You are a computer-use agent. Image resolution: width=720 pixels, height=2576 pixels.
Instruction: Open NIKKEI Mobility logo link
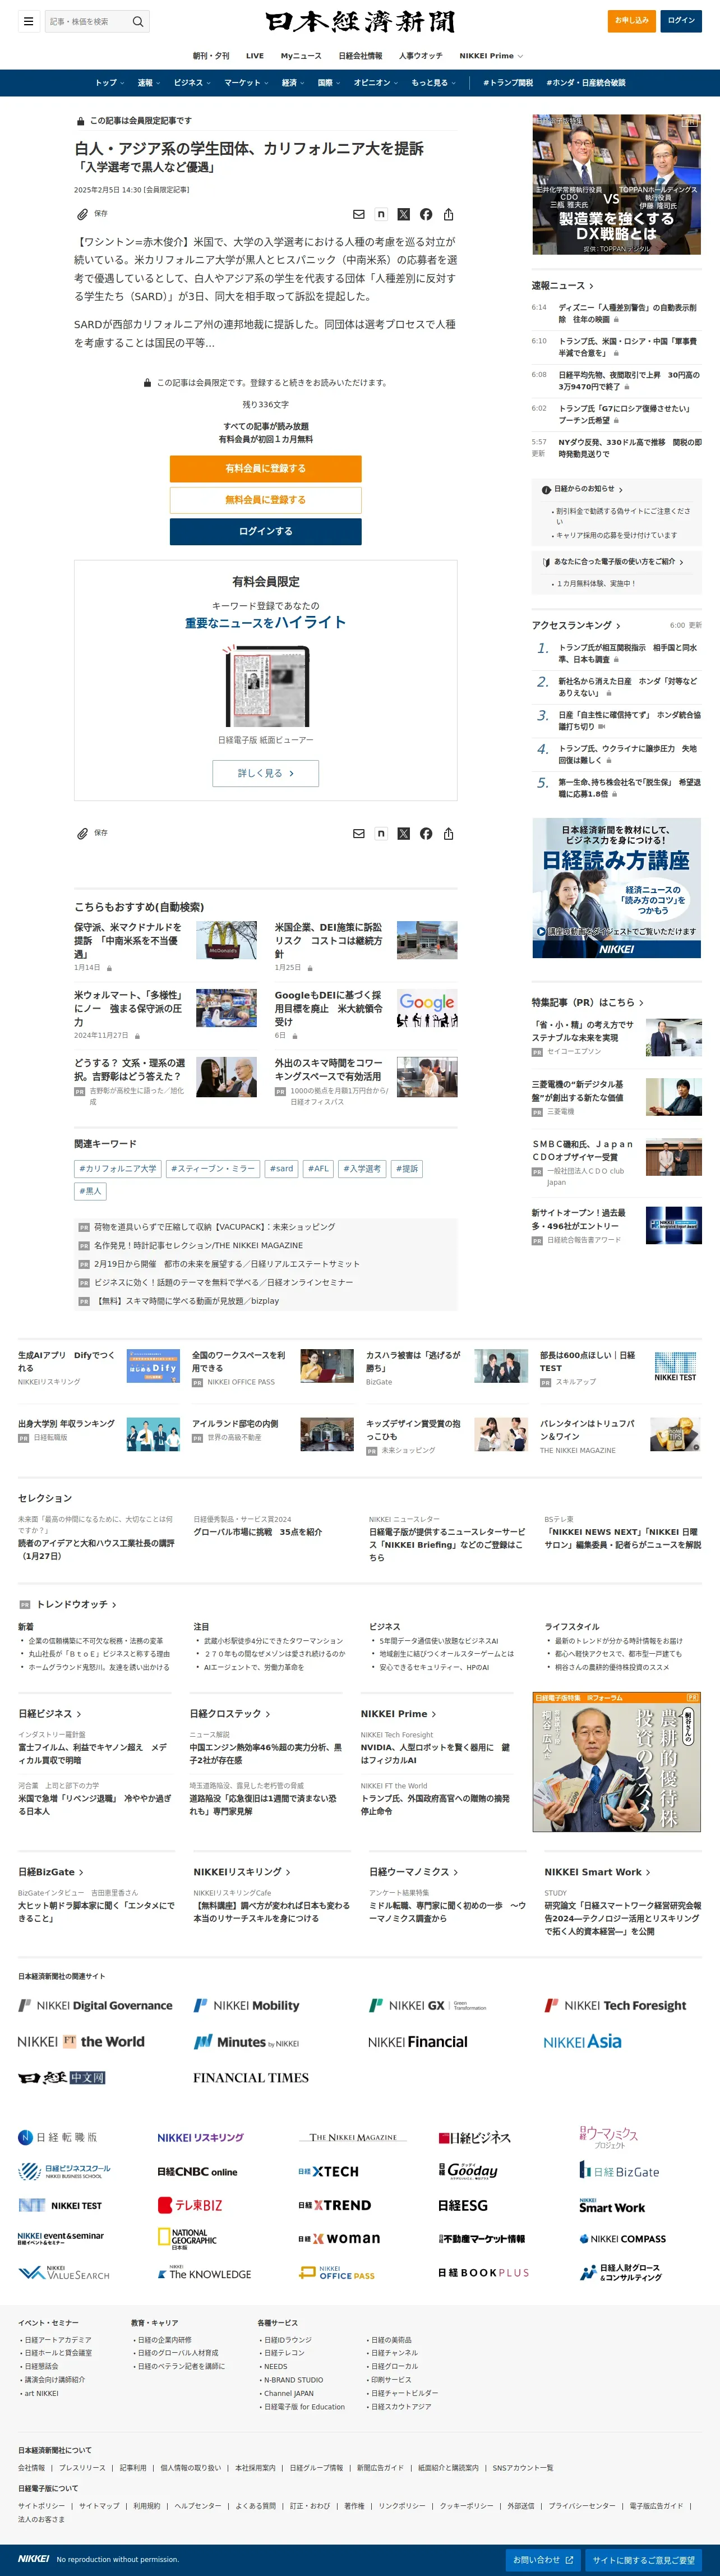tap(246, 2005)
